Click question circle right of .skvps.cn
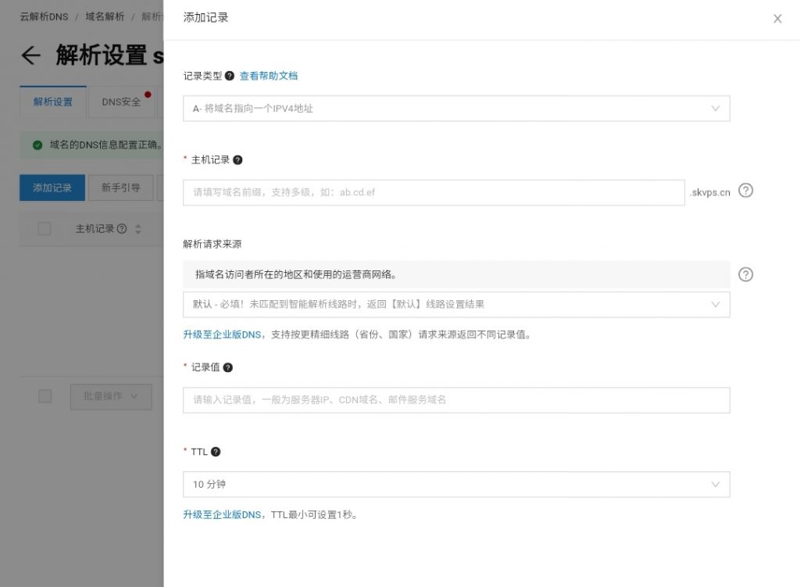The image size is (800, 587). coord(745,191)
